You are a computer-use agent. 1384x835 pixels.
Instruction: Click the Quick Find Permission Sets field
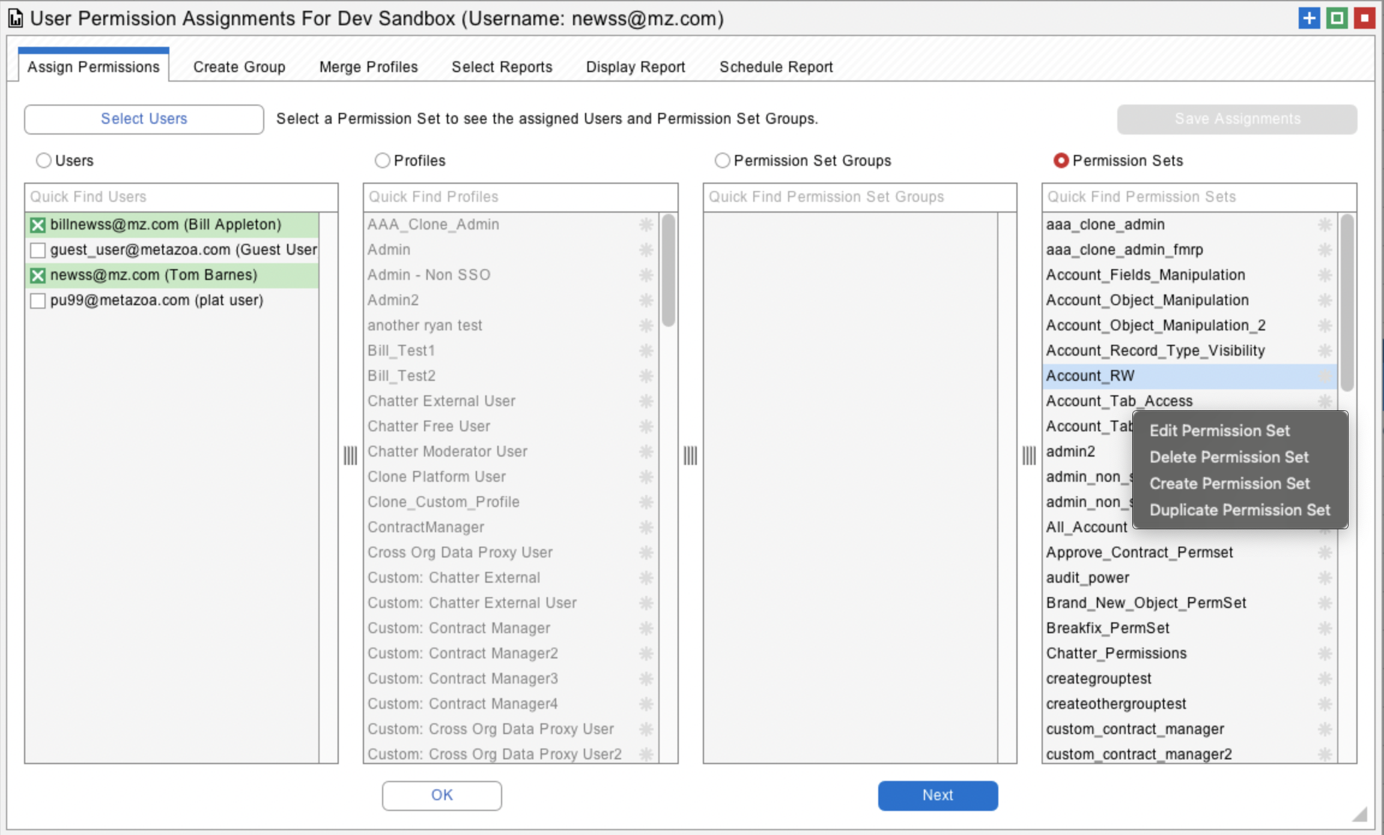point(1199,197)
